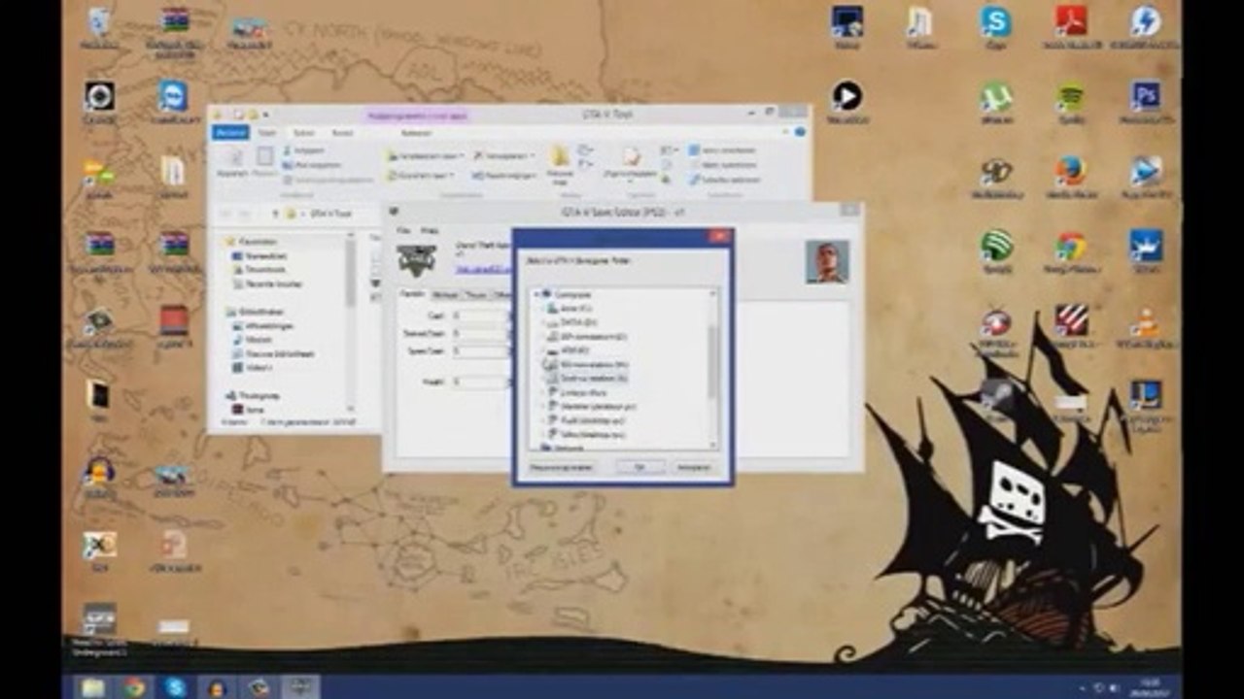1244x699 pixels.
Task: Open the Bestand tab in Explorer
Action: coord(231,133)
